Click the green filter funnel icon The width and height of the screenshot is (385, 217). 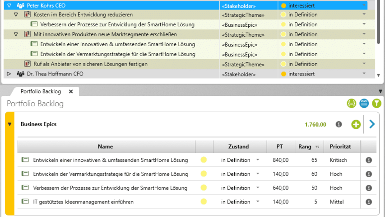[376, 104]
